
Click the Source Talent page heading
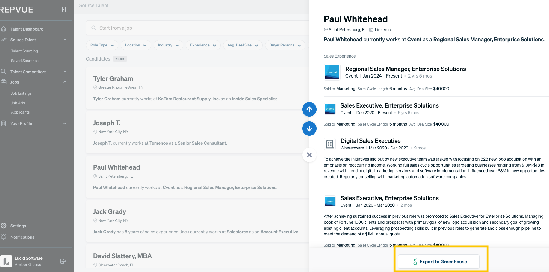[94, 5]
